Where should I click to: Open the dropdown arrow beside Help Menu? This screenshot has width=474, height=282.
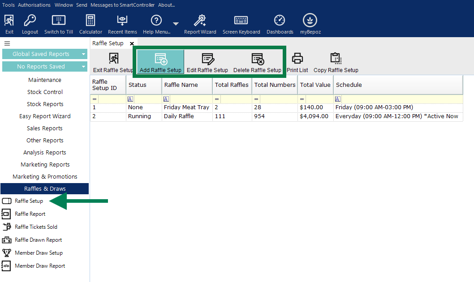click(x=176, y=24)
